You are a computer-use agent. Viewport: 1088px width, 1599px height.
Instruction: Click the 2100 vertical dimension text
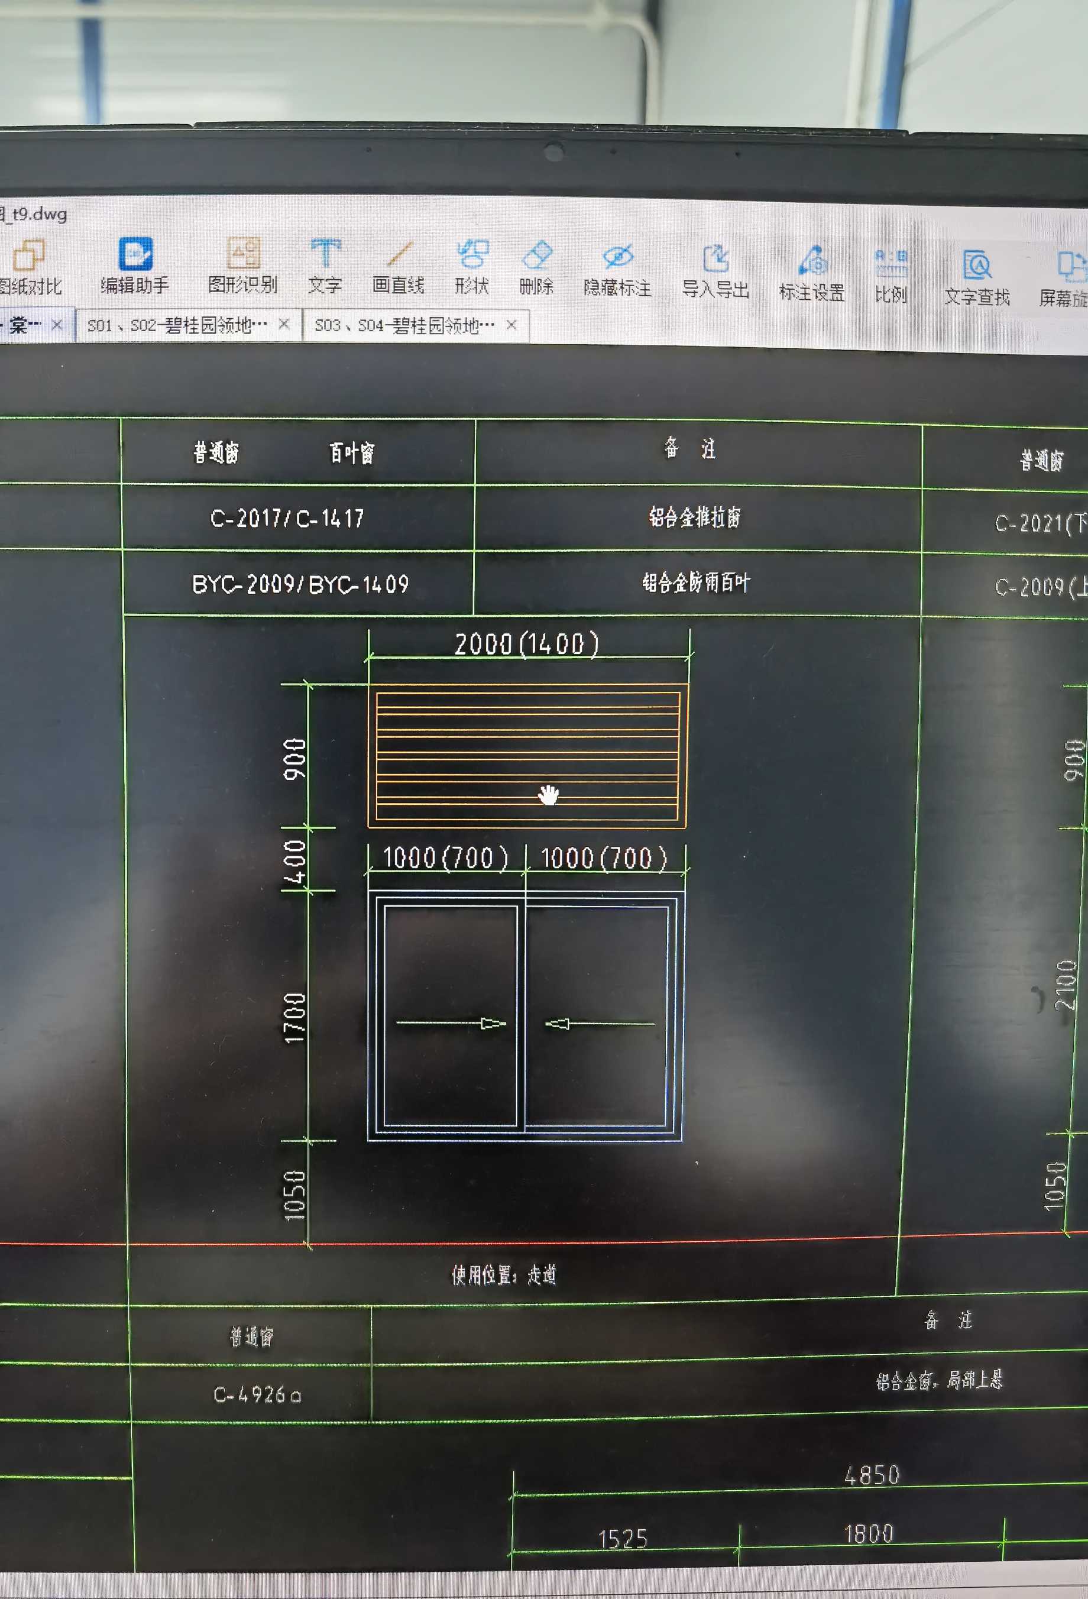point(1066,985)
